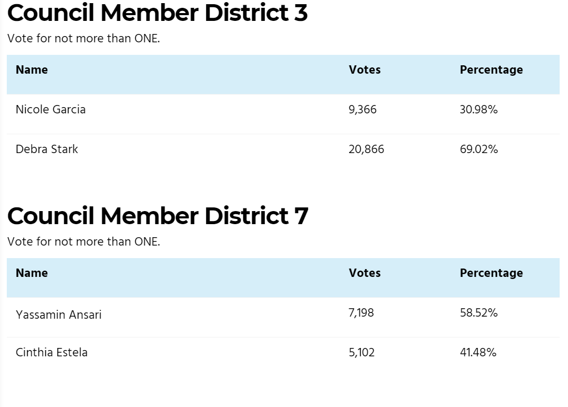
Task: Select the Cinthia Estela name cell
Action: click(x=52, y=352)
